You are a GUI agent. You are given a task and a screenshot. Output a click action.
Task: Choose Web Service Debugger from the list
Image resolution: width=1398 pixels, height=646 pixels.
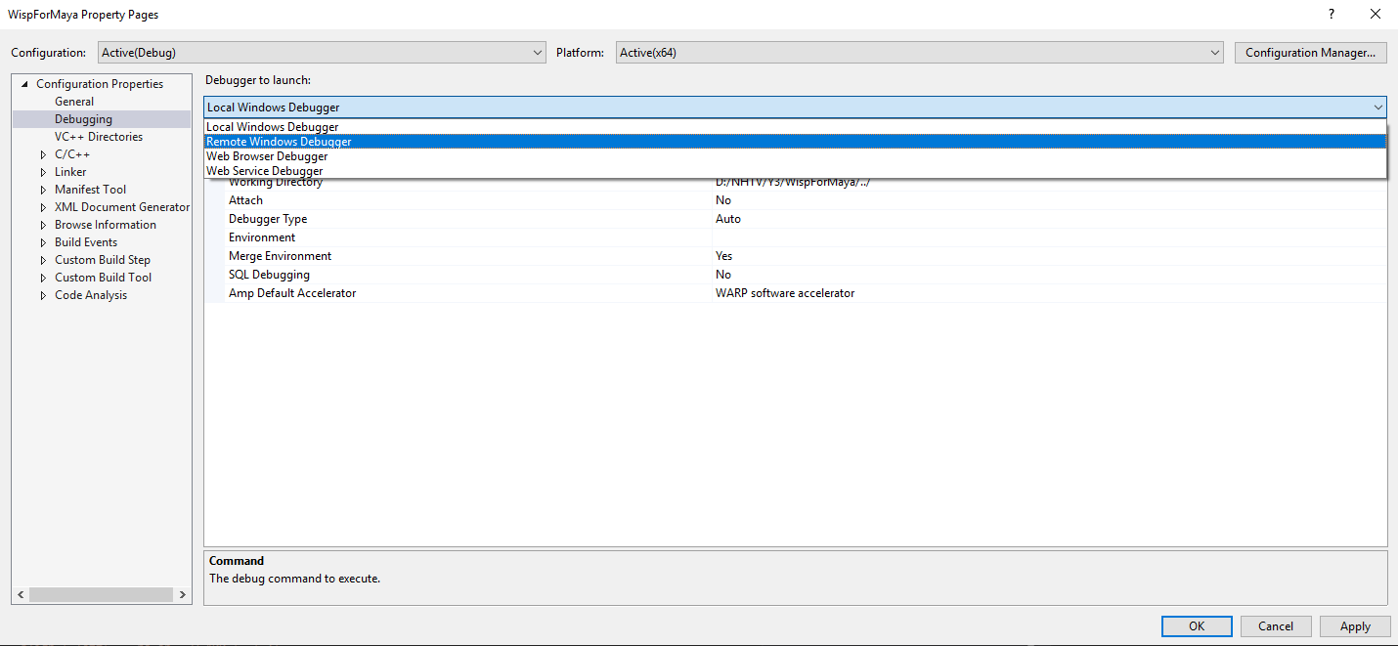(795, 171)
